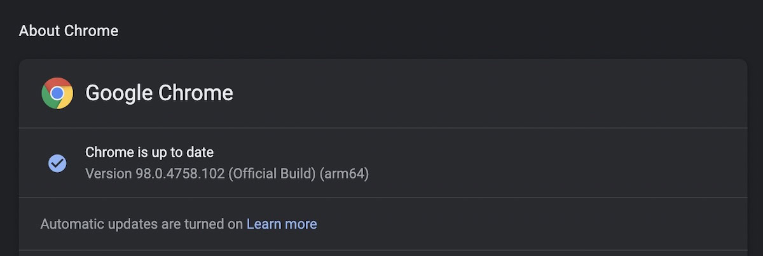
Task: Click the version number 98.0.4758.102
Action: 180,173
